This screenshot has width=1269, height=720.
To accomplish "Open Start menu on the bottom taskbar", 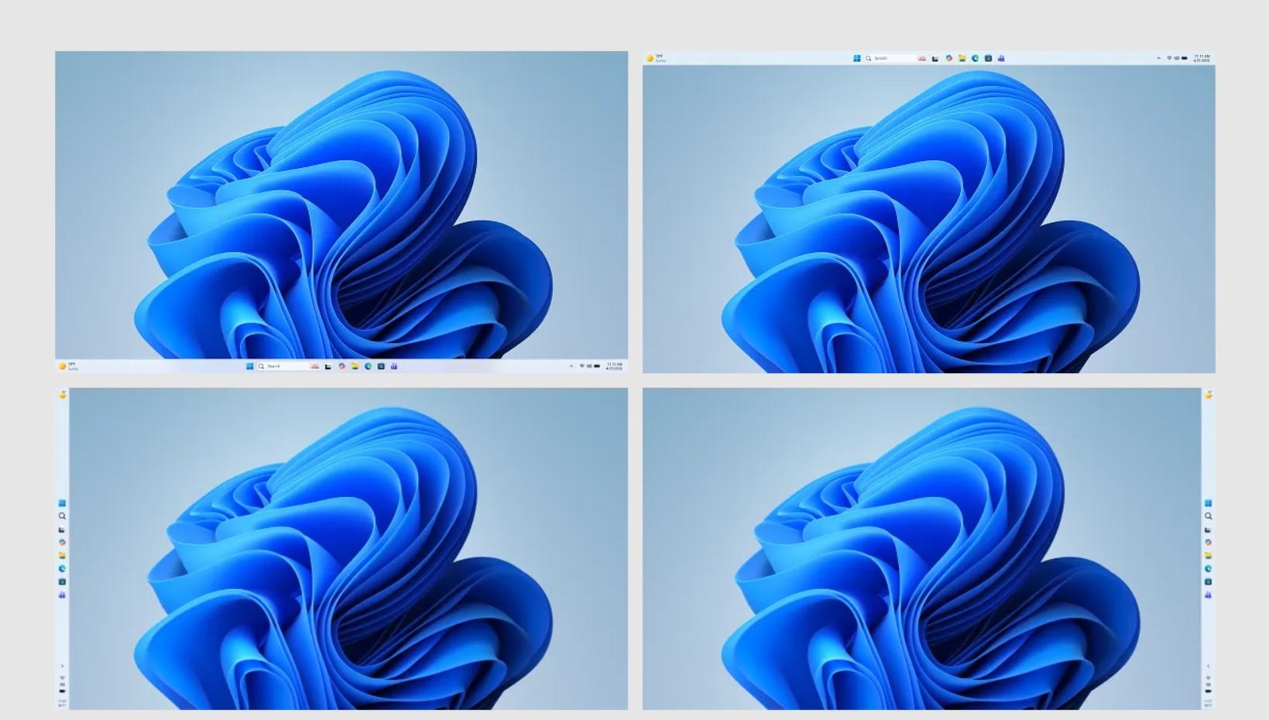I will click(249, 366).
